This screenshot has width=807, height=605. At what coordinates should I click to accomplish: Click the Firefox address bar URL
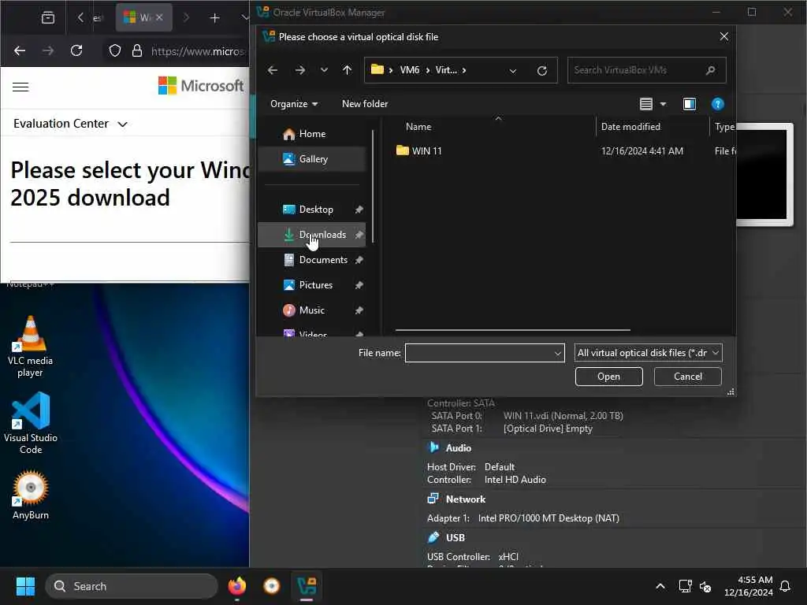coord(196,51)
